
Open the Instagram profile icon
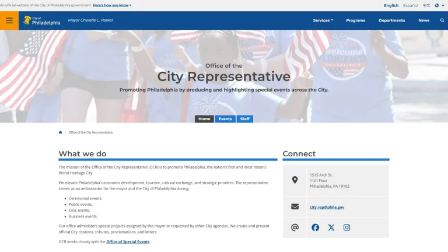[346, 228]
